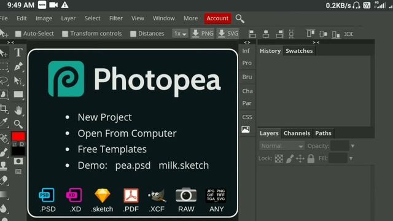This screenshot has height=221, width=393.
Task: Open the Image menu
Action: 44,18
